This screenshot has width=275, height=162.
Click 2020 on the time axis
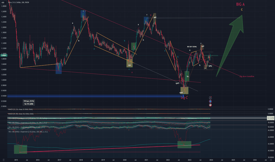[125, 160]
